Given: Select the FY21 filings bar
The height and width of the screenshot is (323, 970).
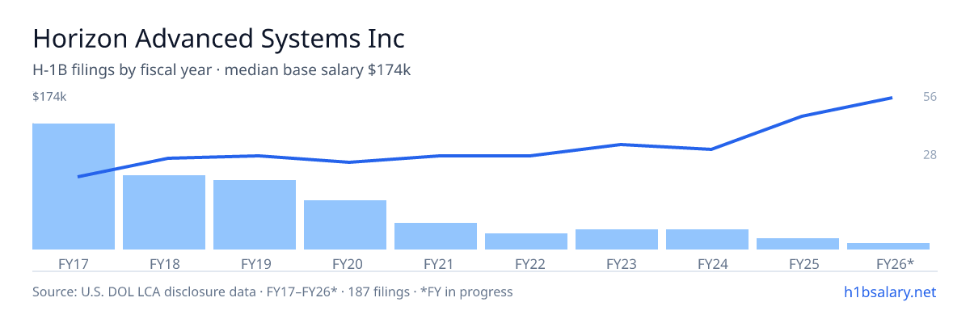Looking at the screenshot, I should pyautogui.click(x=436, y=236).
